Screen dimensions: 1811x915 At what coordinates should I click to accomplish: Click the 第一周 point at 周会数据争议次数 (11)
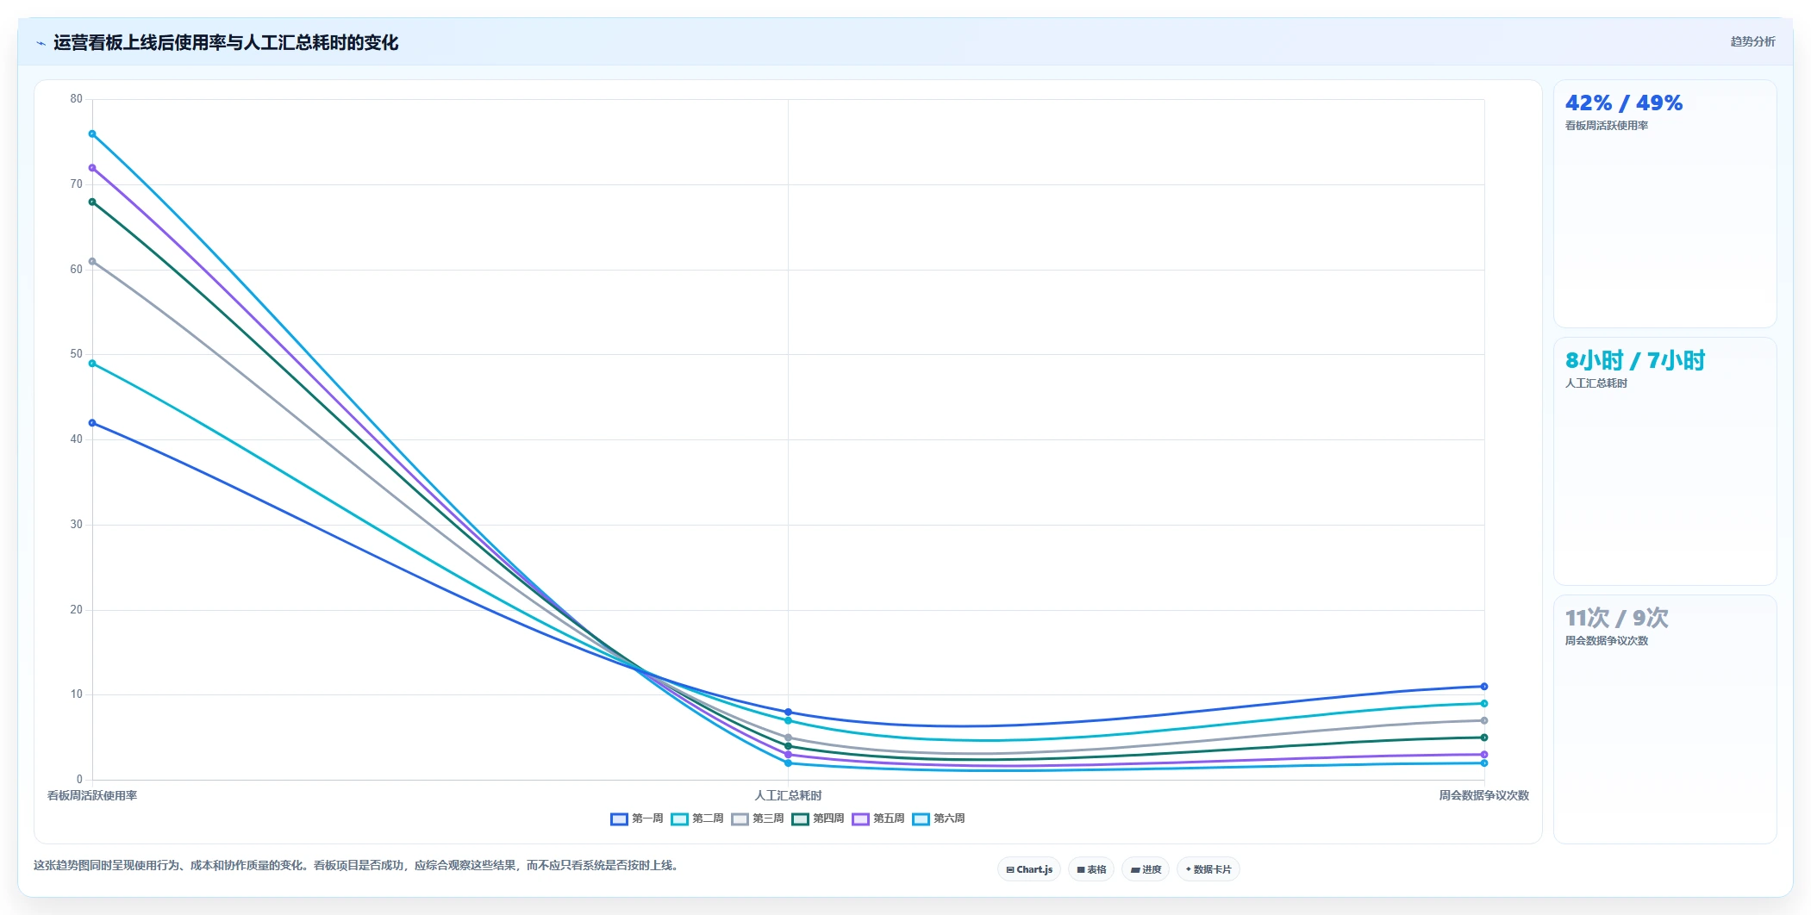point(1483,687)
